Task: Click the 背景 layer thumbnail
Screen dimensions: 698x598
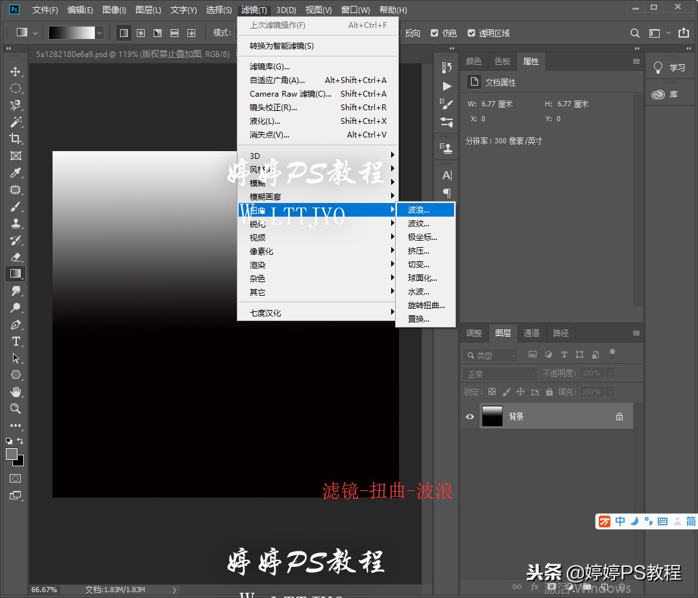Action: pyautogui.click(x=492, y=416)
